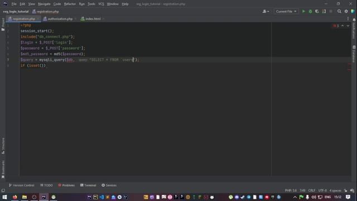This screenshot has height=201, width=357.
Task: Open the TODO tool window
Action: coord(46,185)
